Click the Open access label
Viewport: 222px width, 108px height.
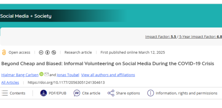click(19, 52)
